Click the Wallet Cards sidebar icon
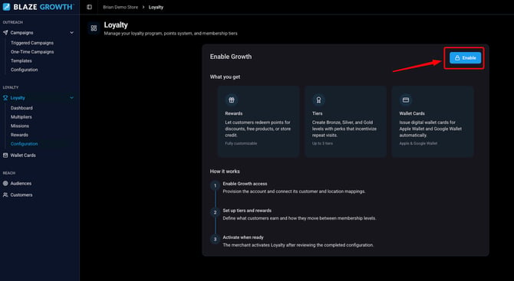This screenshot has width=514, height=281. (x=5, y=155)
